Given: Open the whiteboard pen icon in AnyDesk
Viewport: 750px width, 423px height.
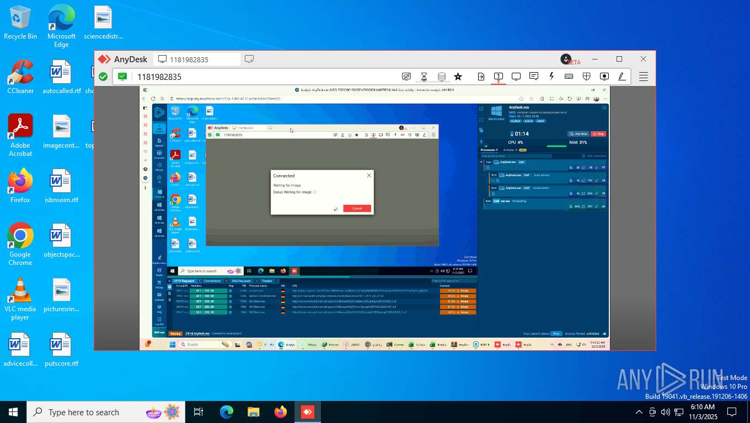Looking at the screenshot, I should pos(622,77).
